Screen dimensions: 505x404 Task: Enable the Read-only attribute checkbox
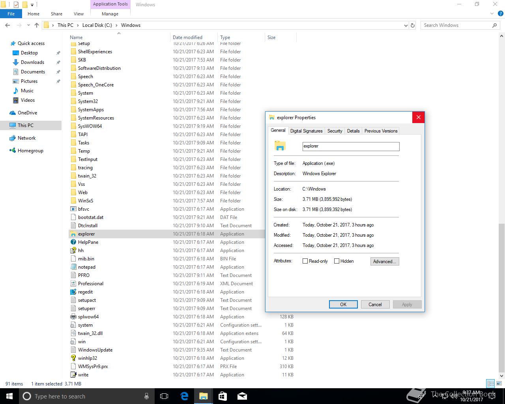pos(305,261)
